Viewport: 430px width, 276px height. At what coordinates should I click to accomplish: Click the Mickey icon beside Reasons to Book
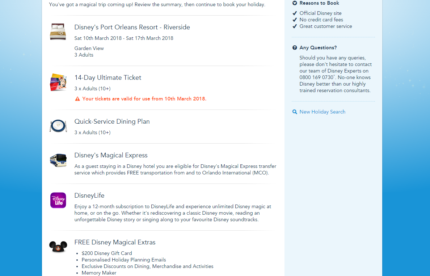click(x=295, y=3)
